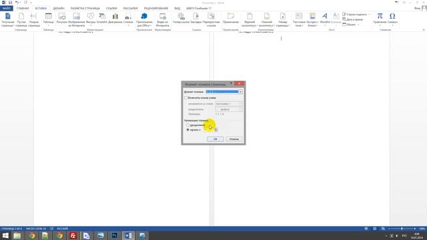
Task: Open the Номер страницы page number dropdown
Action: click(x=283, y=19)
